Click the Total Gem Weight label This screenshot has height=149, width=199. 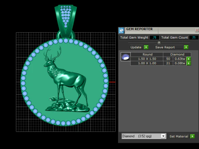(x=134, y=38)
